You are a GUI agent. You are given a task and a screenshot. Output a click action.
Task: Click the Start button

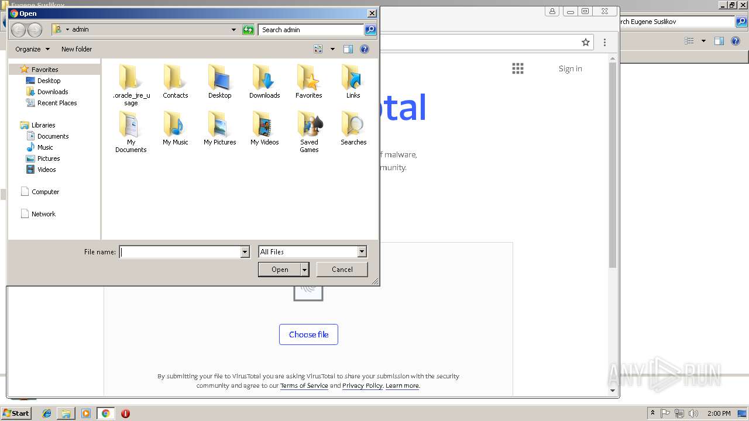click(x=16, y=413)
